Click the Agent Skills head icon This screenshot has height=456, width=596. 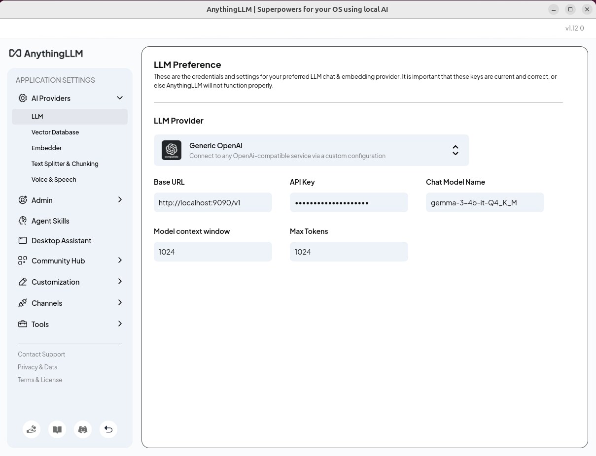pyautogui.click(x=23, y=221)
